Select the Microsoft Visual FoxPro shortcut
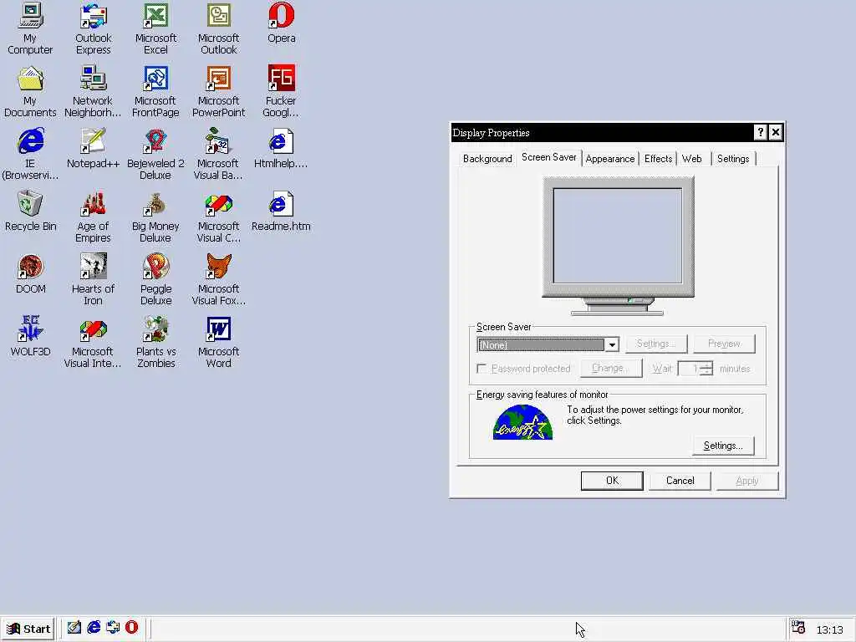Image resolution: width=856 pixels, height=642 pixels. tap(218, 279)
